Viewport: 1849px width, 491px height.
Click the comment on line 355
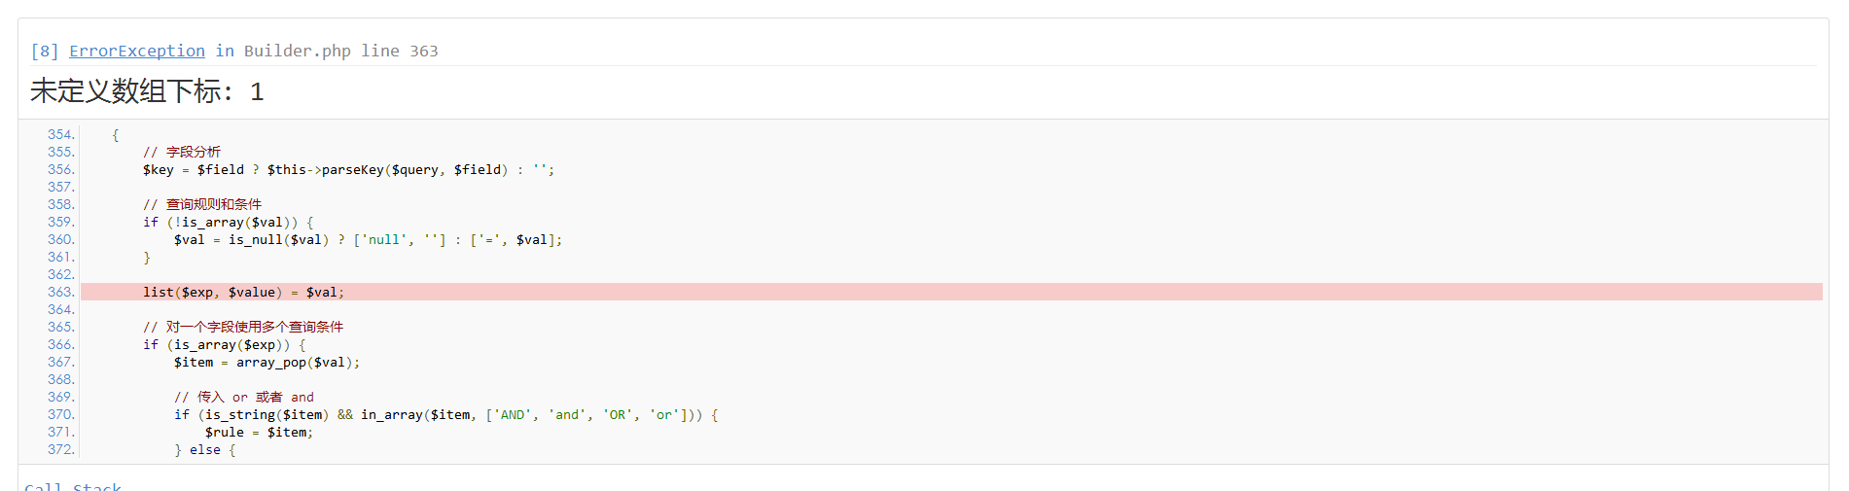[182, 152]
